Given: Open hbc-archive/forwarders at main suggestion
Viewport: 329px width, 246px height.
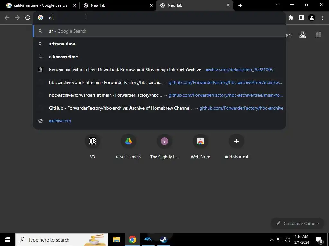Looking at the screenshot, I should click(159, 95).
